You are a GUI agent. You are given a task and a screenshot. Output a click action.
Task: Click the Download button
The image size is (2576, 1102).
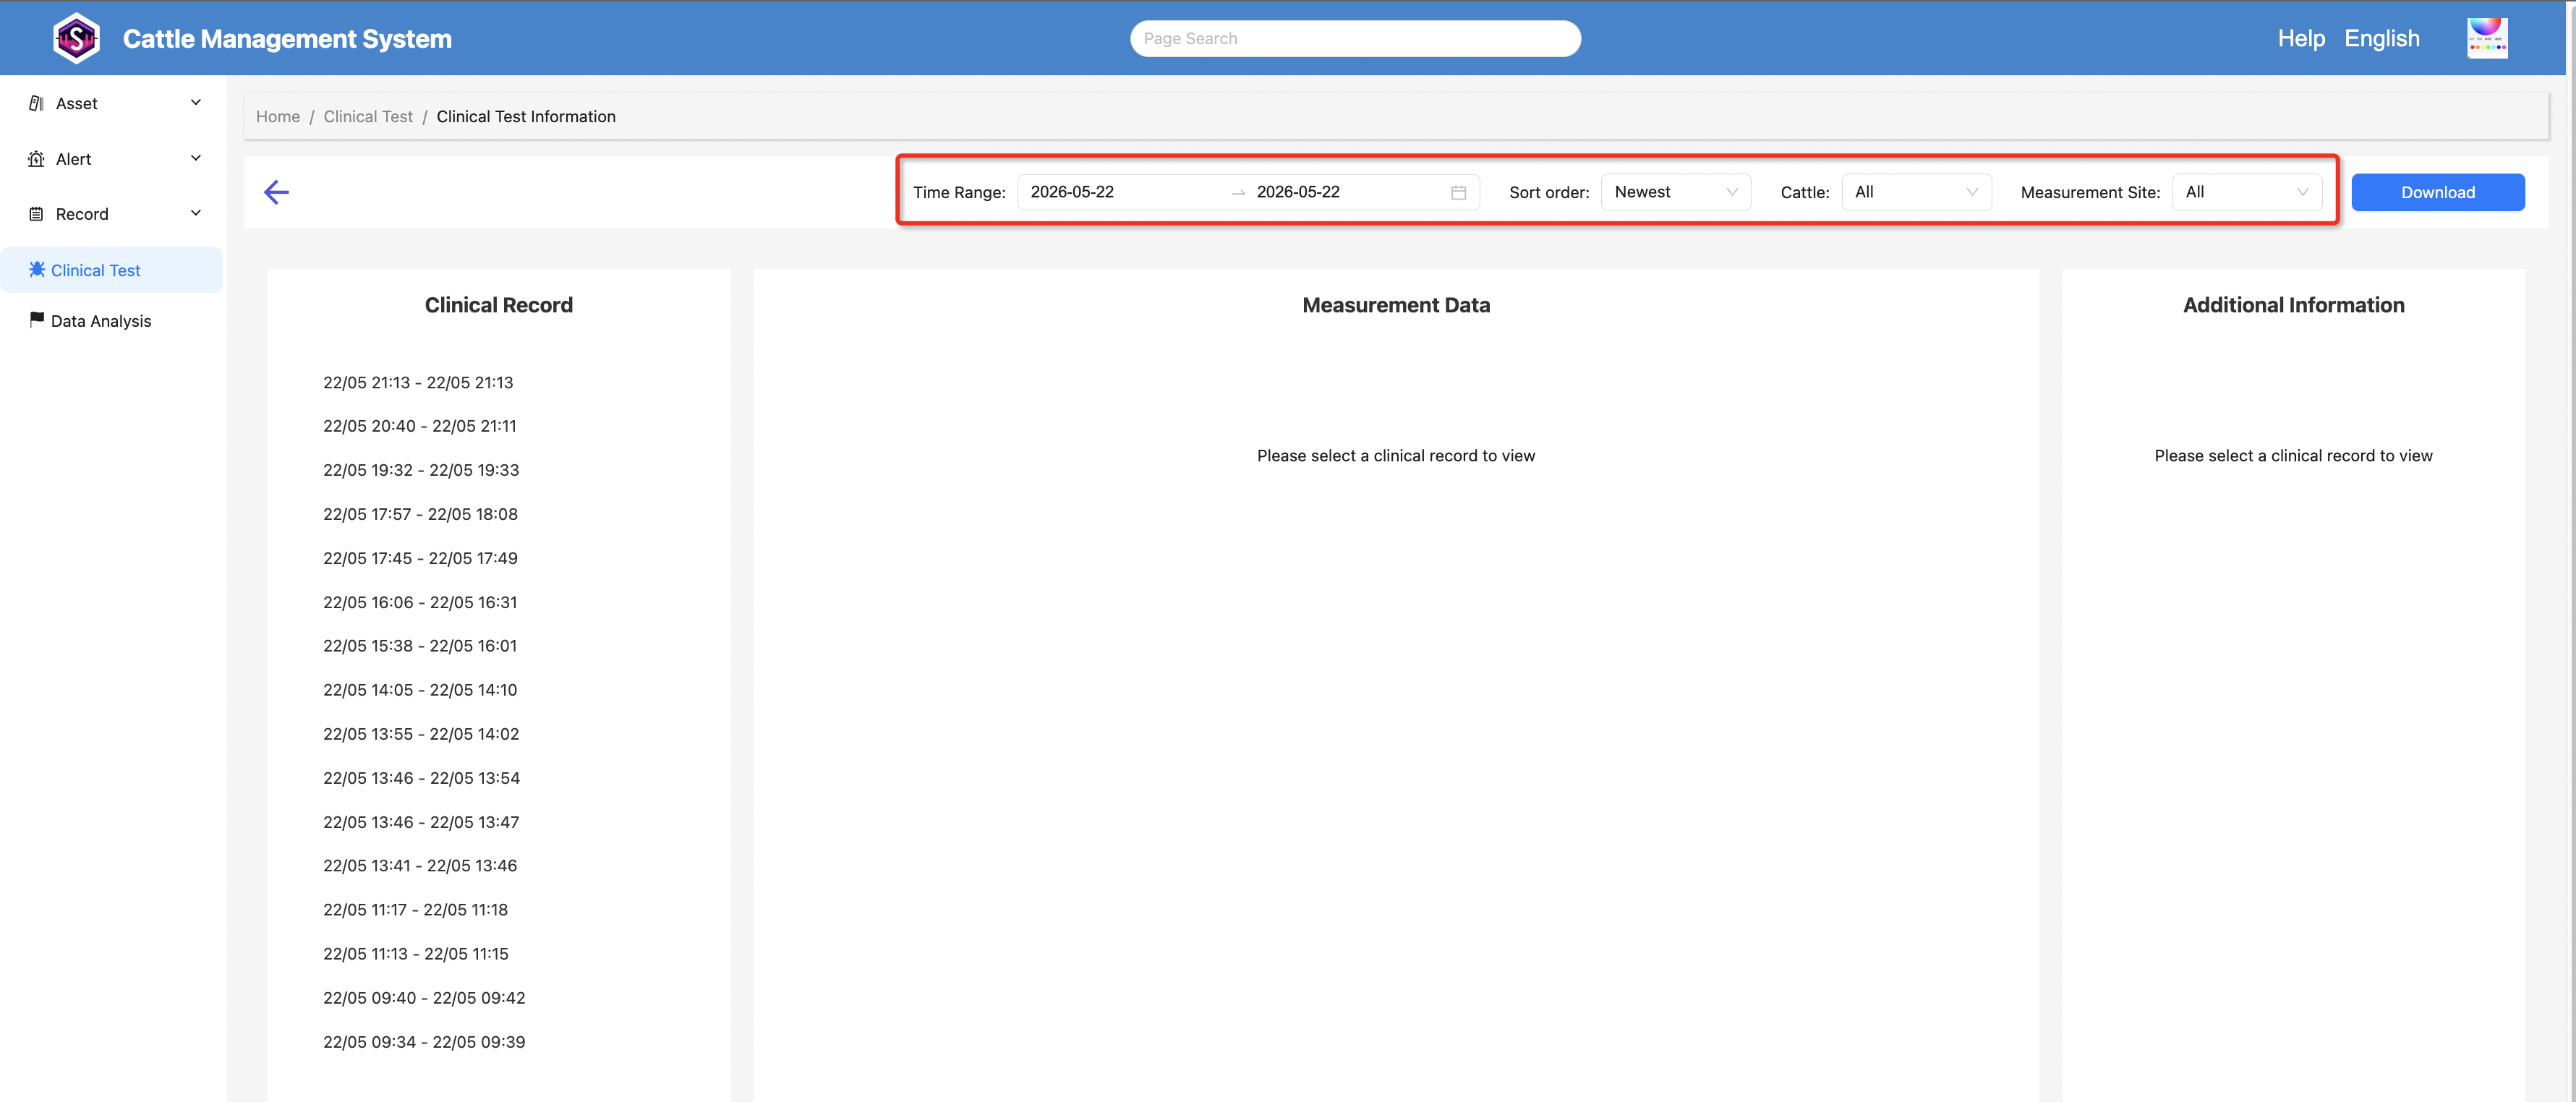(2437, 192)
